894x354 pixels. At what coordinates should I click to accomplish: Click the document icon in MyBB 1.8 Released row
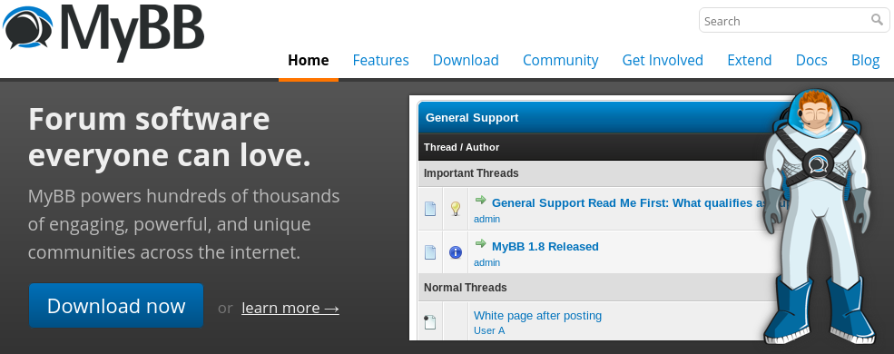click(x=430, y=252)
